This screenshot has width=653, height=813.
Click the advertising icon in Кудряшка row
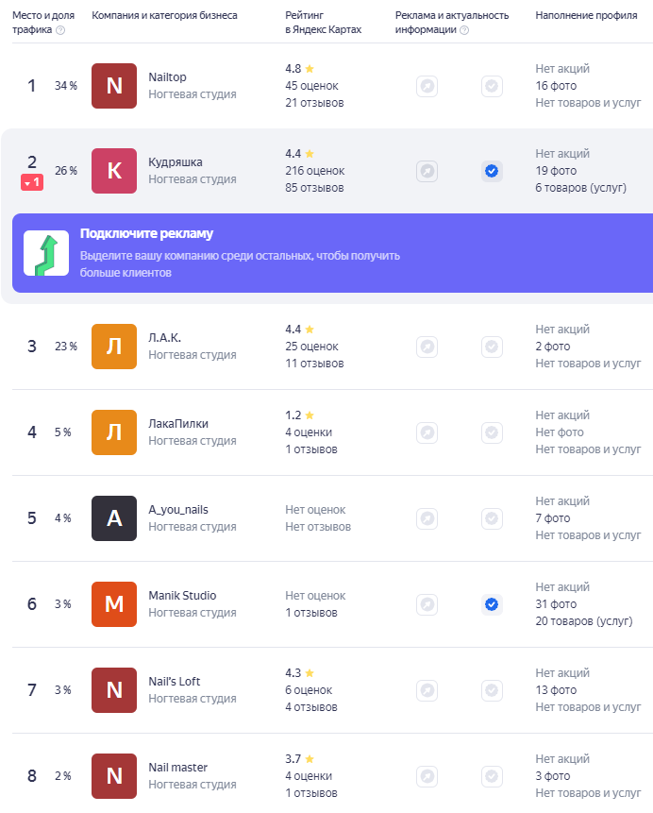click(x=427, y=171)
